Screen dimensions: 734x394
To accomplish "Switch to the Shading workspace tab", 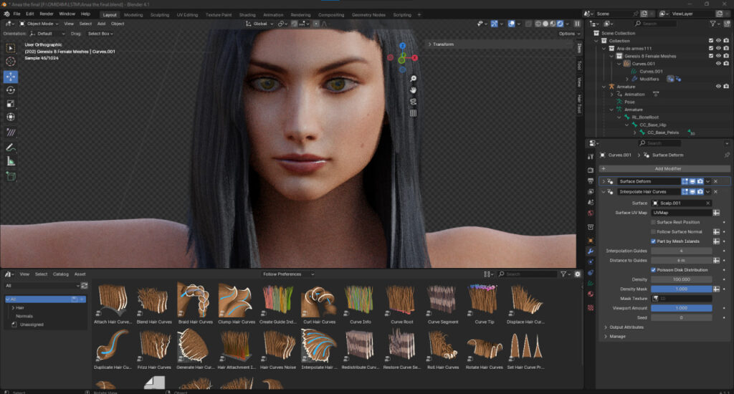I will [247, 15].
